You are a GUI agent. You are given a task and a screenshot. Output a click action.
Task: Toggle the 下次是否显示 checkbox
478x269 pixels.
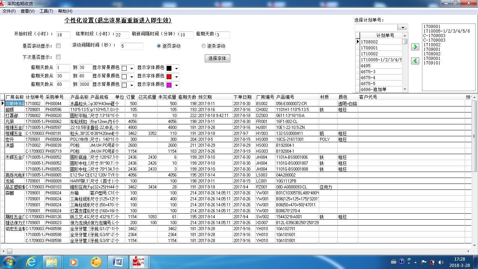point(58,57)
